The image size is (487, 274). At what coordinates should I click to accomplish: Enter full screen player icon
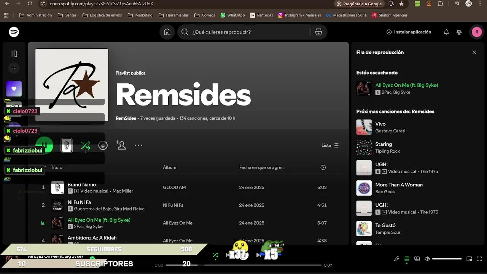click(479, 259)
